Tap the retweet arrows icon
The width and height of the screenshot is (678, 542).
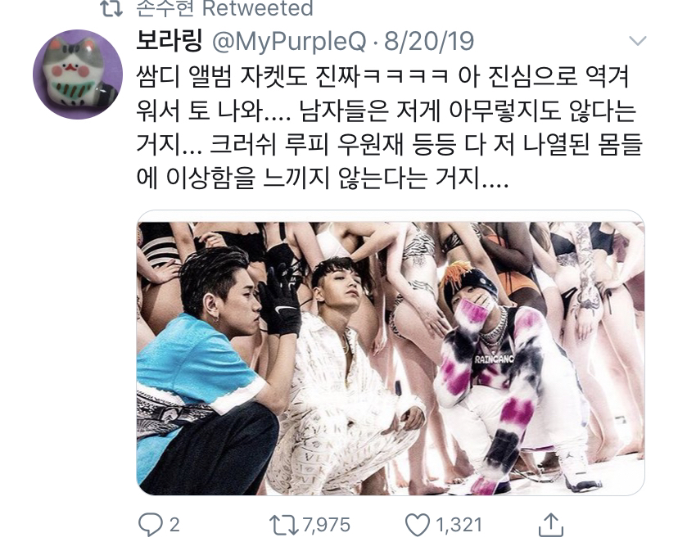(283, 525)
